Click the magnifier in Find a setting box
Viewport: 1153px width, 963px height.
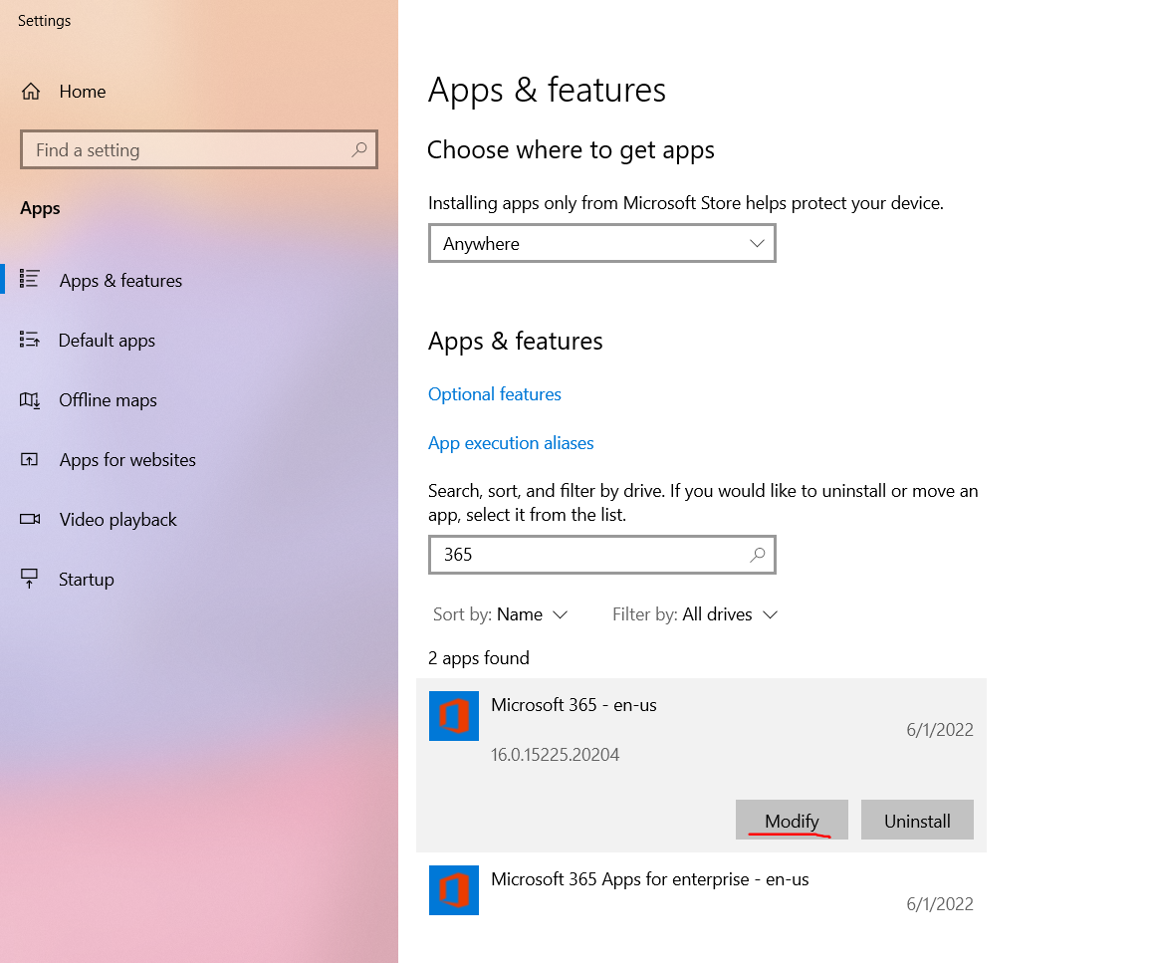click(358, 149)
